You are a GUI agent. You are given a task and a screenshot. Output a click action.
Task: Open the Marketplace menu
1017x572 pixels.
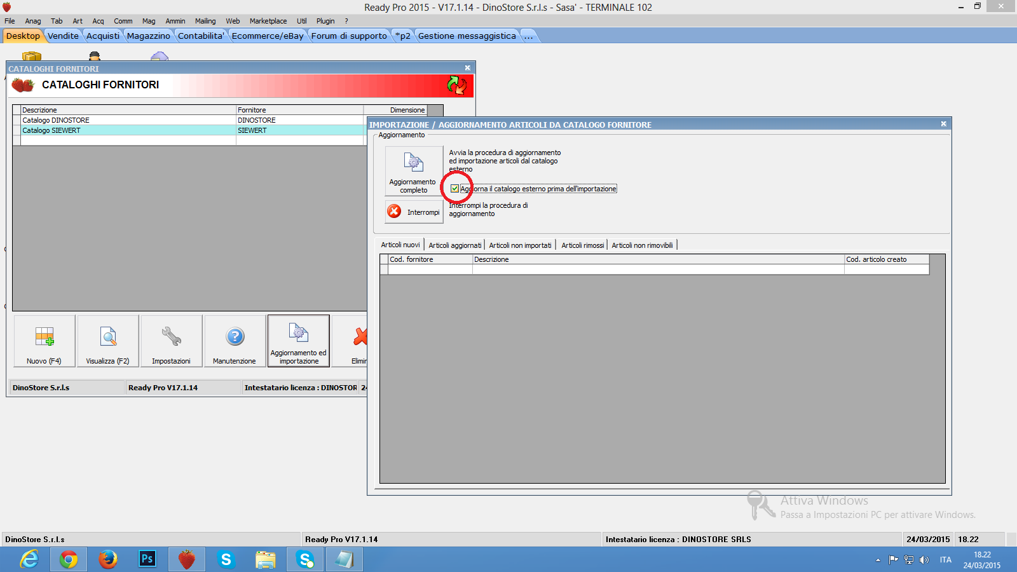(268, 21)
